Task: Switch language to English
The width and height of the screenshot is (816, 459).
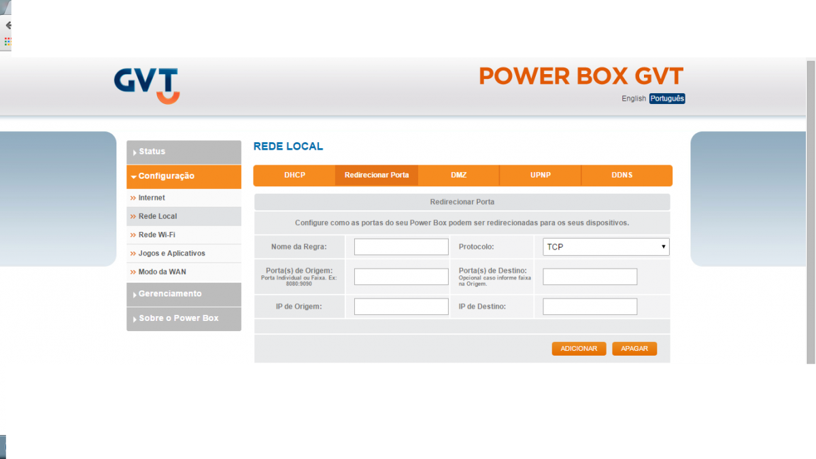Action: click(x=634, y=99)
